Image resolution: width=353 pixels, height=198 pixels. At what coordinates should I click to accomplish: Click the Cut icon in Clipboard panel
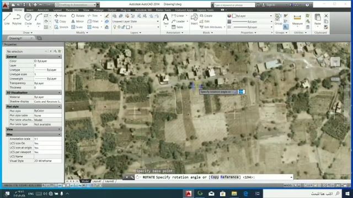[326, 16]
